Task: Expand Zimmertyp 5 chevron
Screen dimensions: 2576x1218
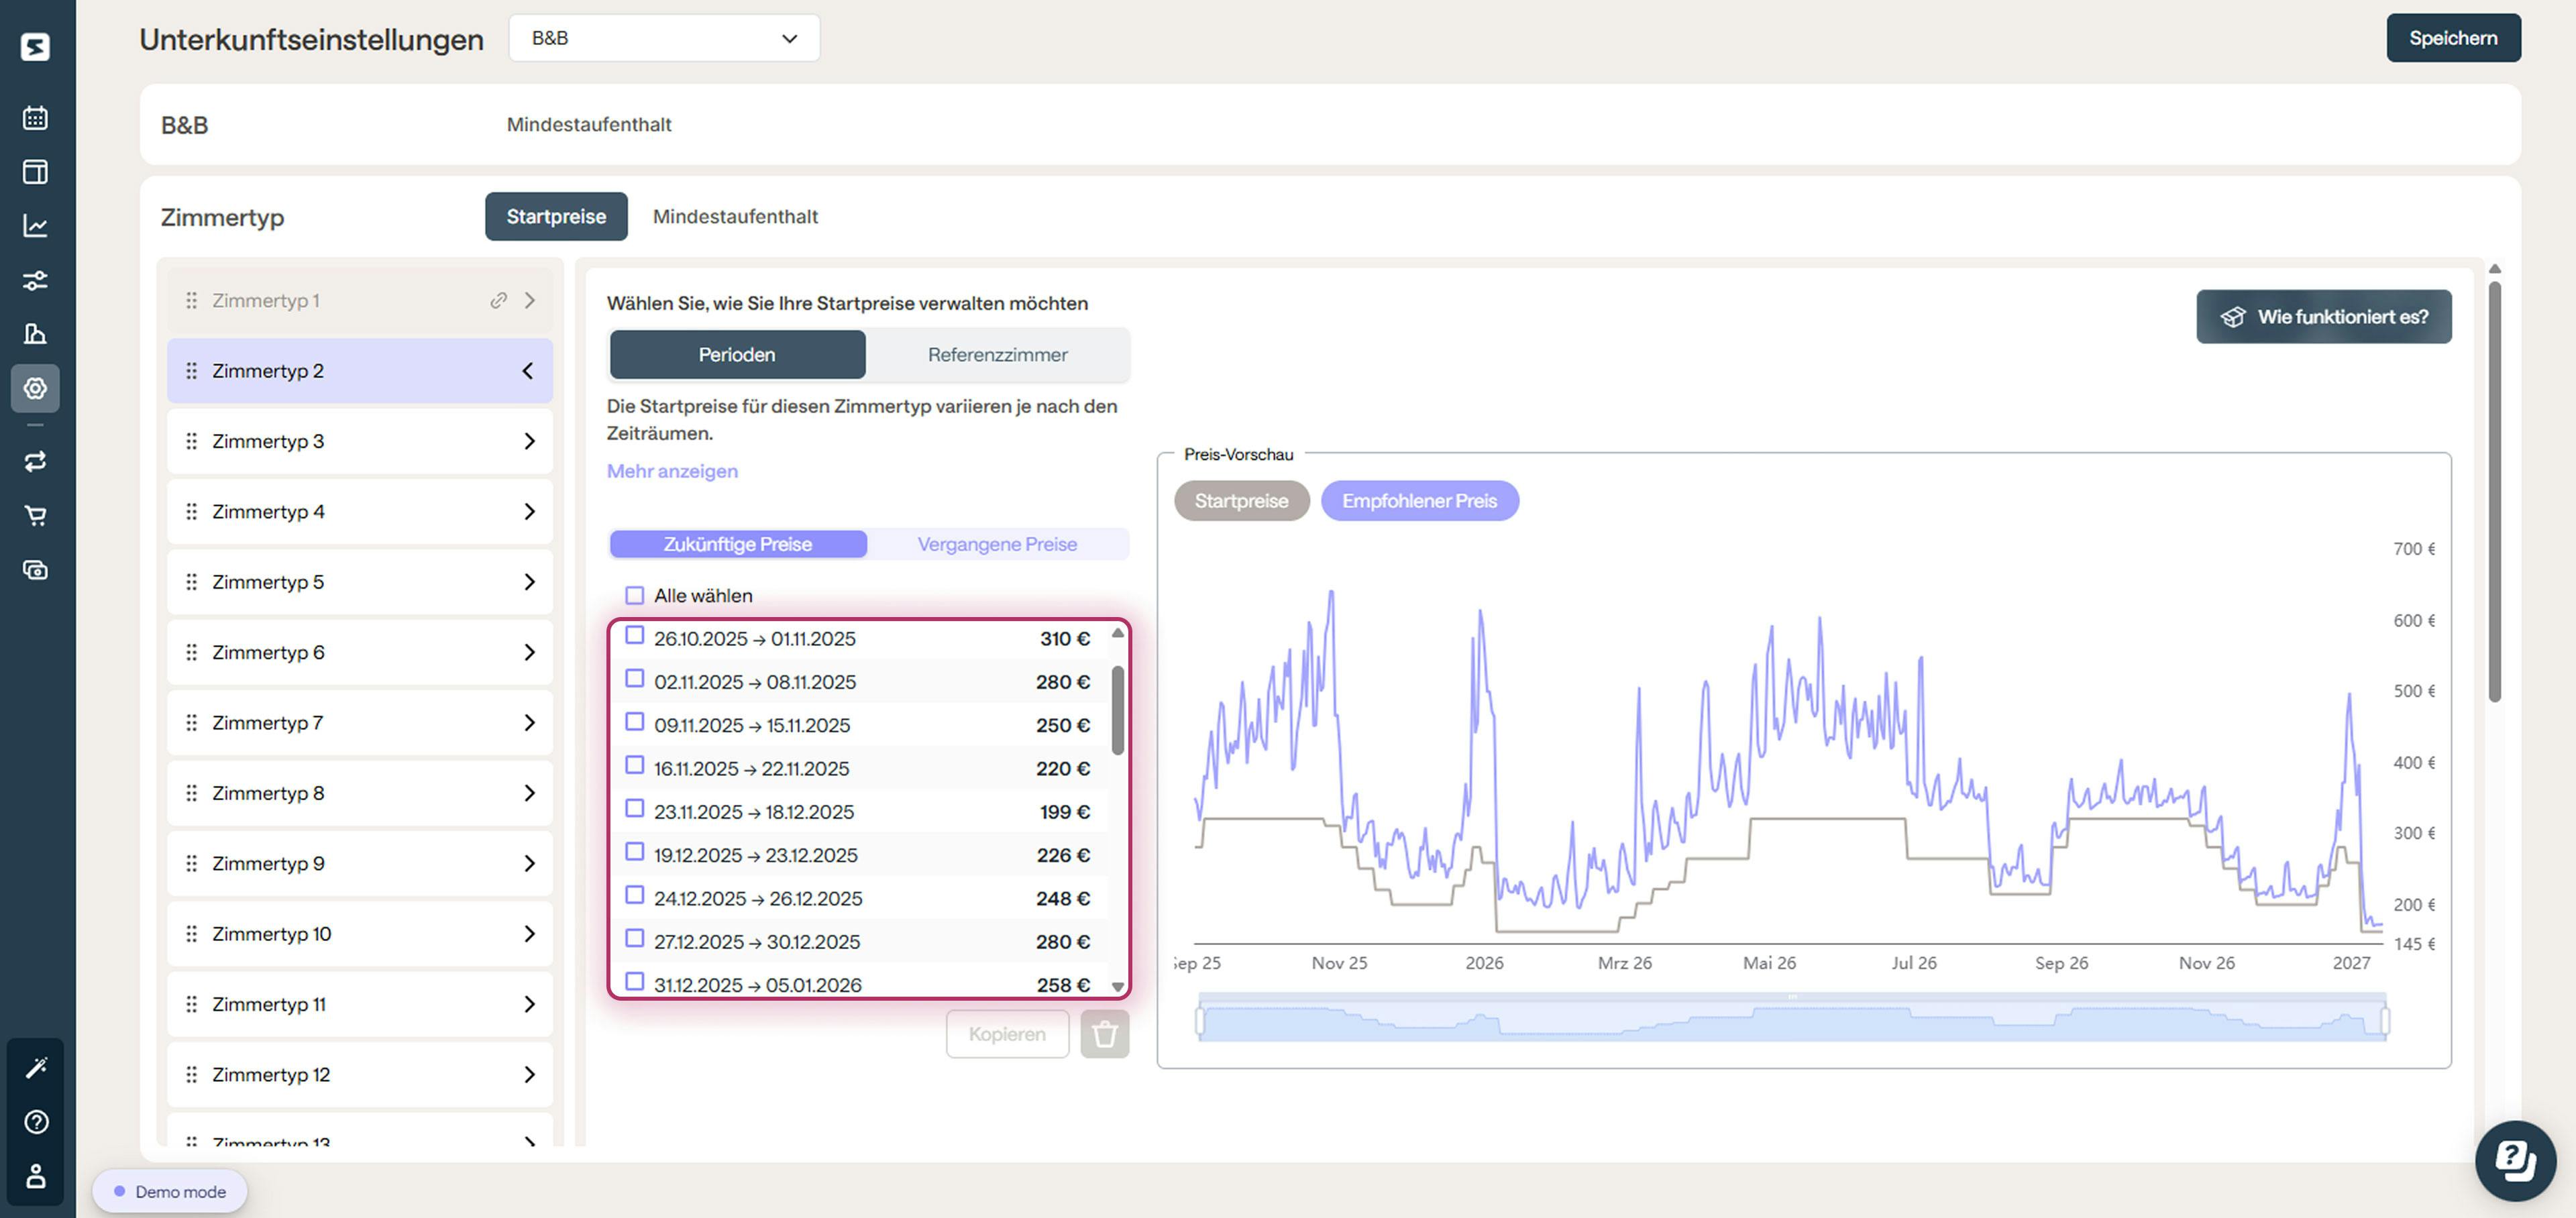Action: [529, 582]
